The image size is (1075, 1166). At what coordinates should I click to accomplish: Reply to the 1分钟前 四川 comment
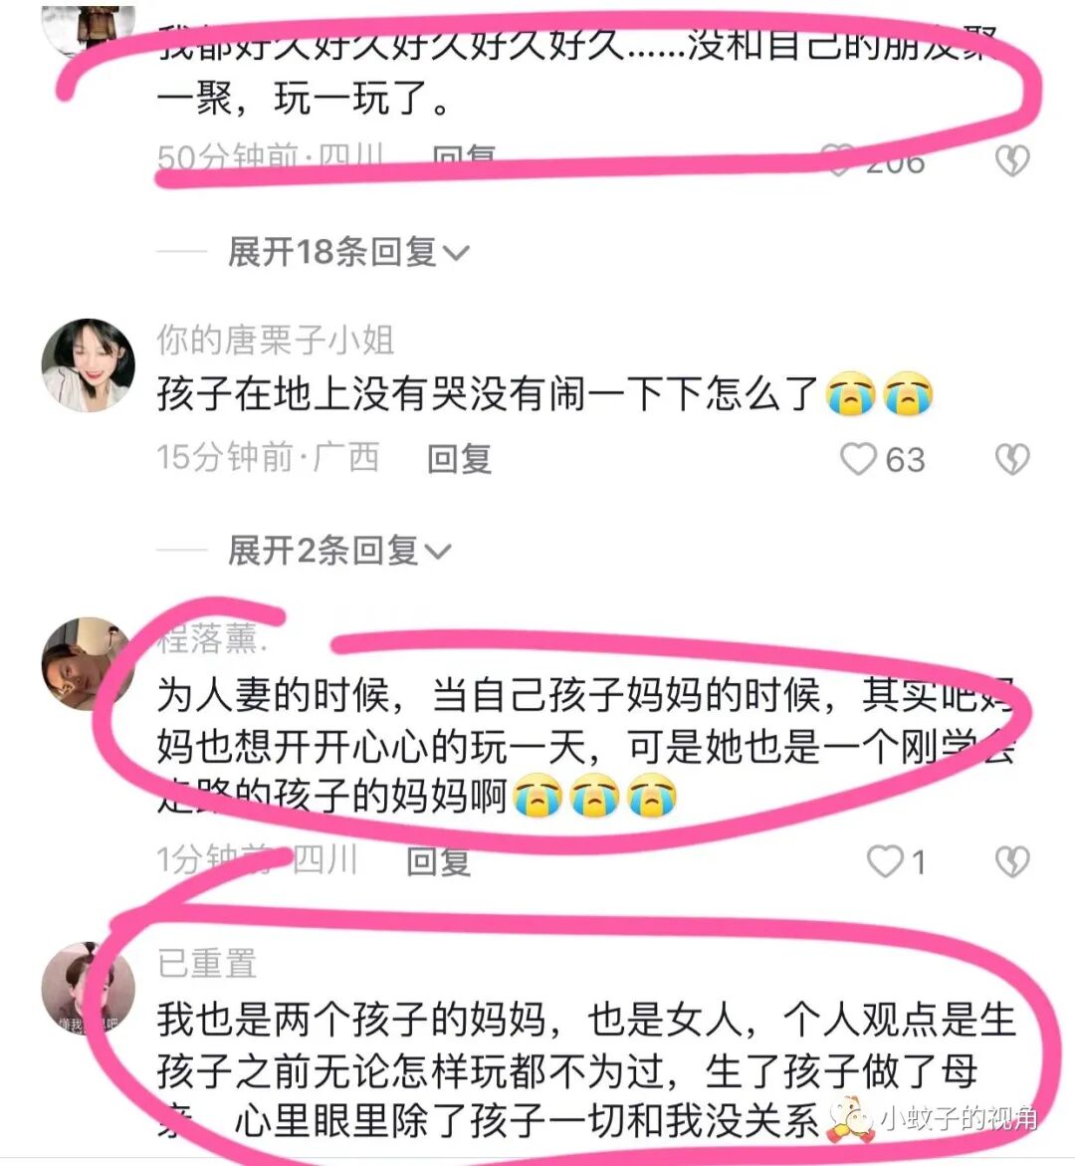439,861
